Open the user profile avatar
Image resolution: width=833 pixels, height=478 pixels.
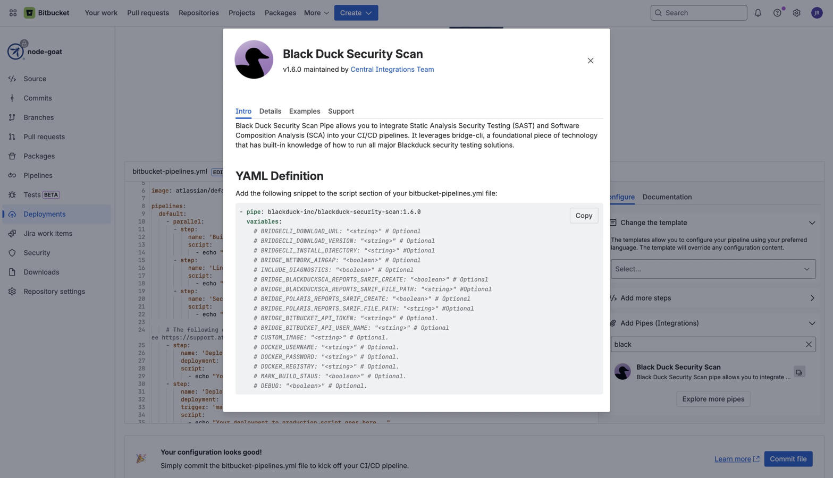click(x=817, y=13)
